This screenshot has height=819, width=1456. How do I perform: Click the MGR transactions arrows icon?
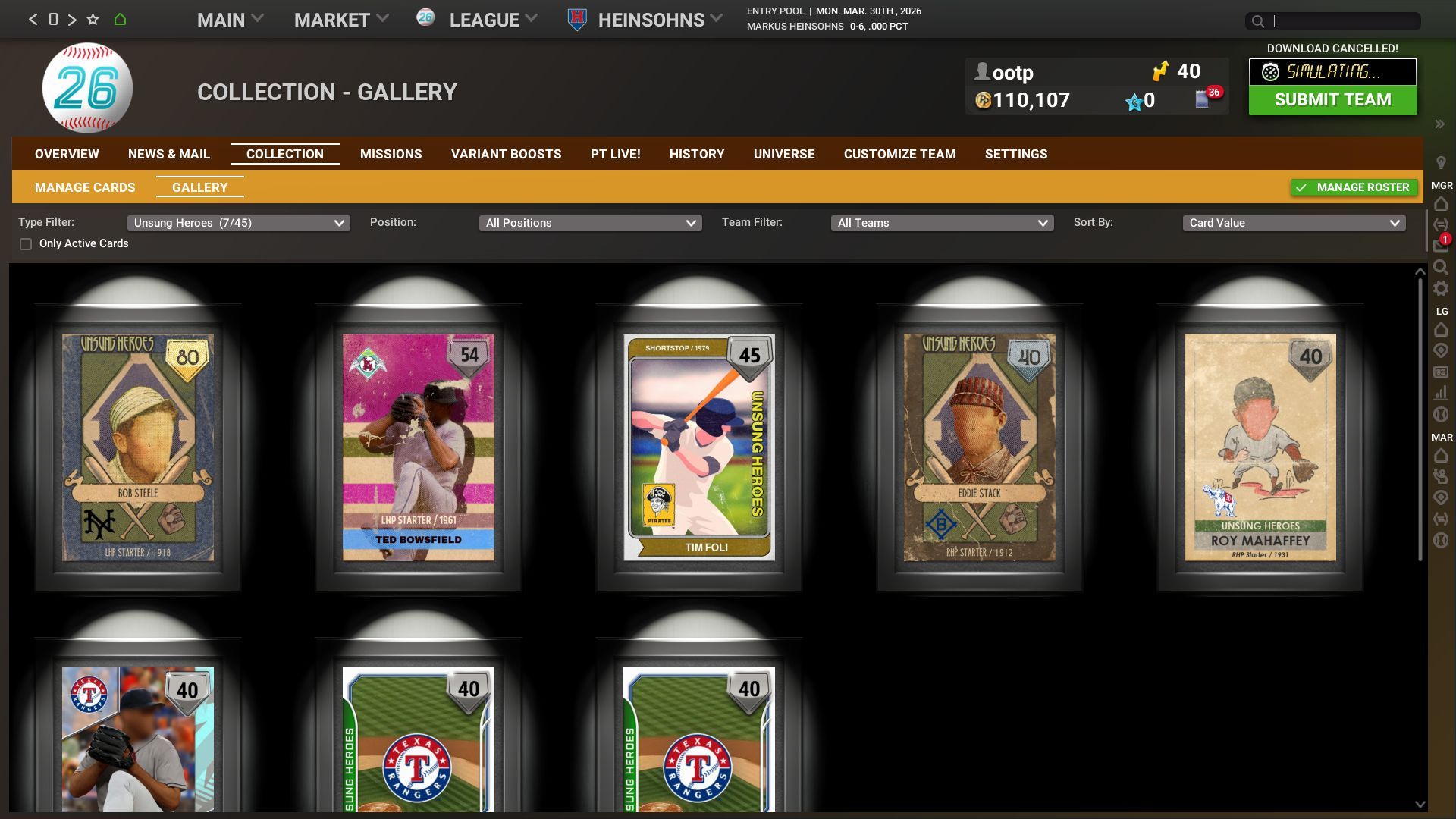click(x=1441, y=224)
